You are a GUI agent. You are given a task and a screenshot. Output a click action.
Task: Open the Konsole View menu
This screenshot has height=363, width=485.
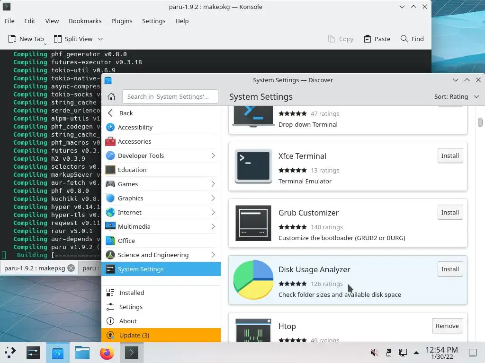[x=52, y=21]
